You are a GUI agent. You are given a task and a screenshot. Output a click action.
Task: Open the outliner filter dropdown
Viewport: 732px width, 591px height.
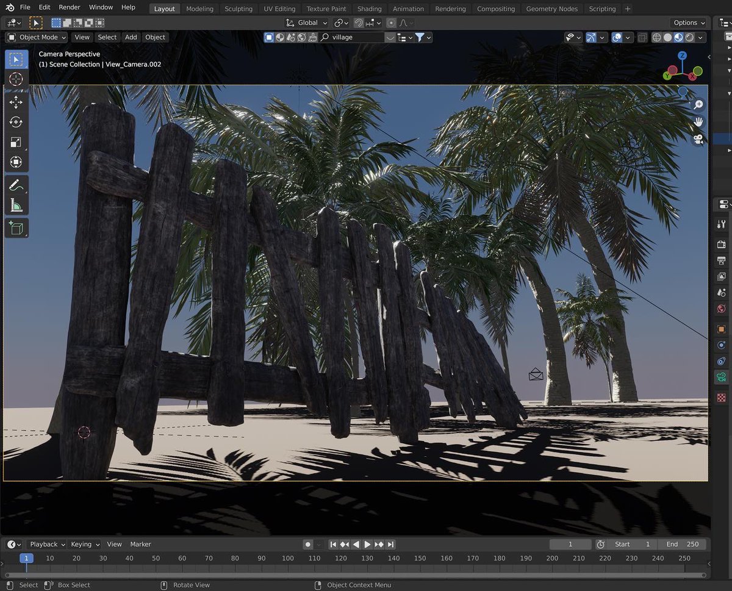click(x=423, y=37)
